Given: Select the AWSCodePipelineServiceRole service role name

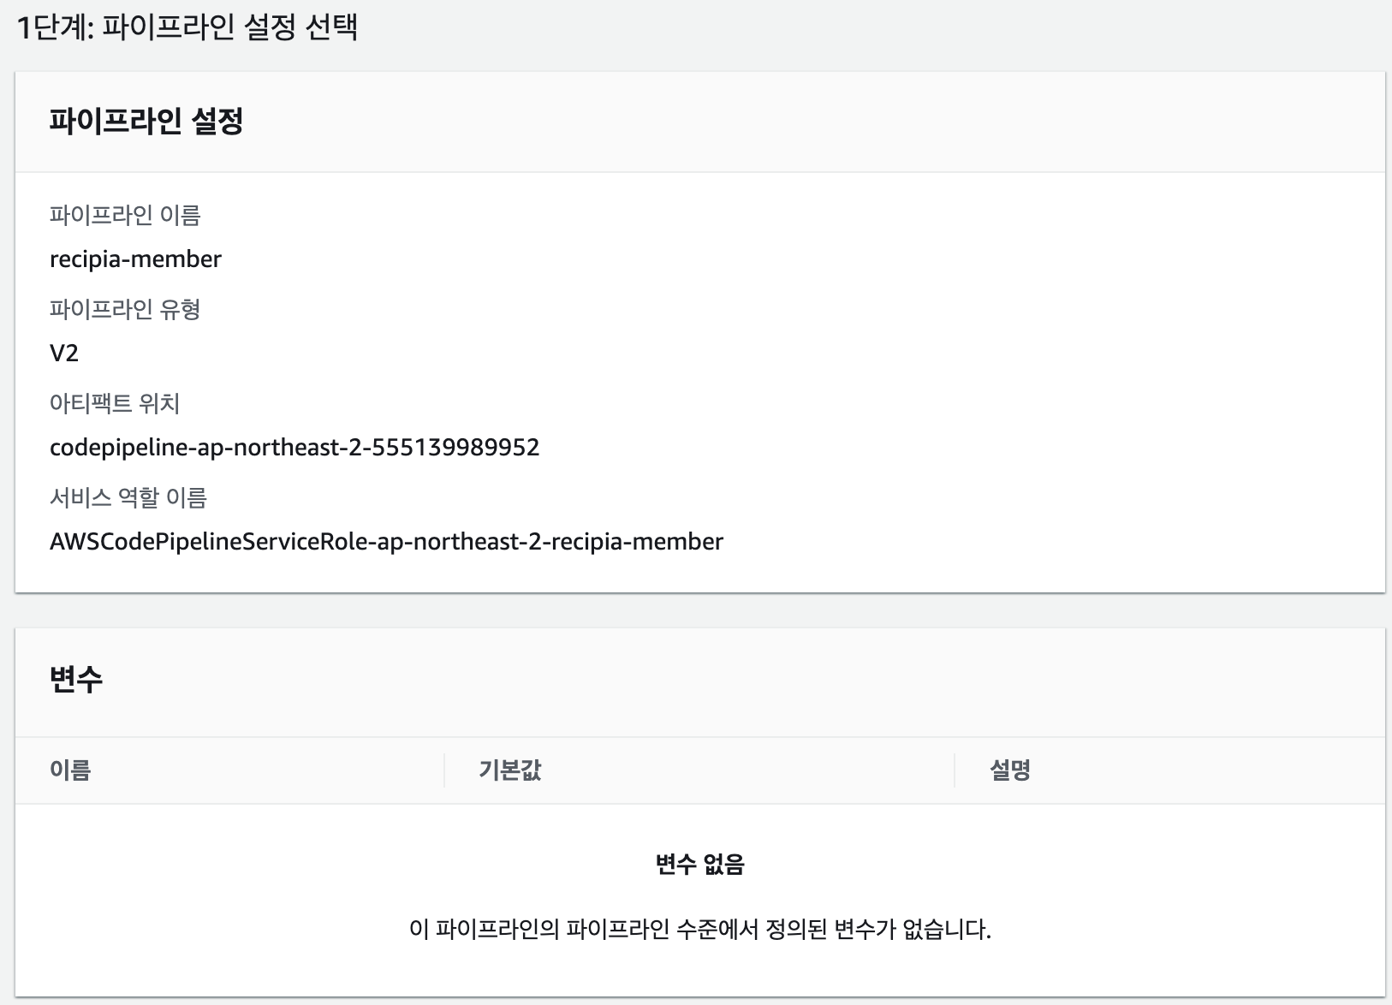Looking at the screenshot, I should pos(387,542).
